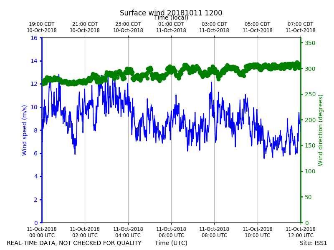Click the 19:00 CDT 10-Oct-2018 tick label

point(42,27)
